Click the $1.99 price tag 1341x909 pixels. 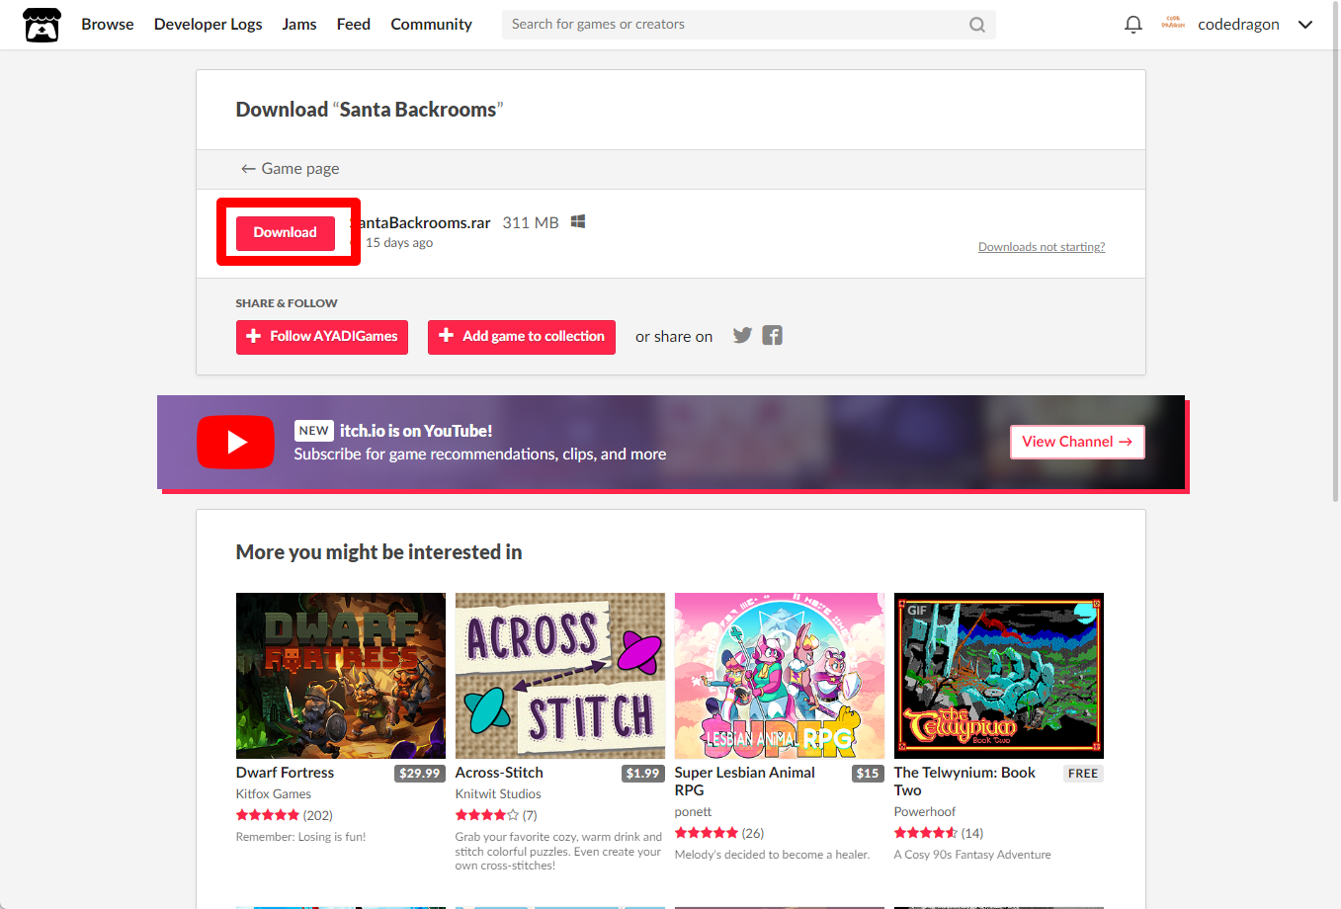(642, 774)
